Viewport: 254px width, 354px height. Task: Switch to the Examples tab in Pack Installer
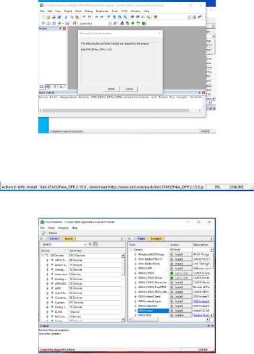157,239
